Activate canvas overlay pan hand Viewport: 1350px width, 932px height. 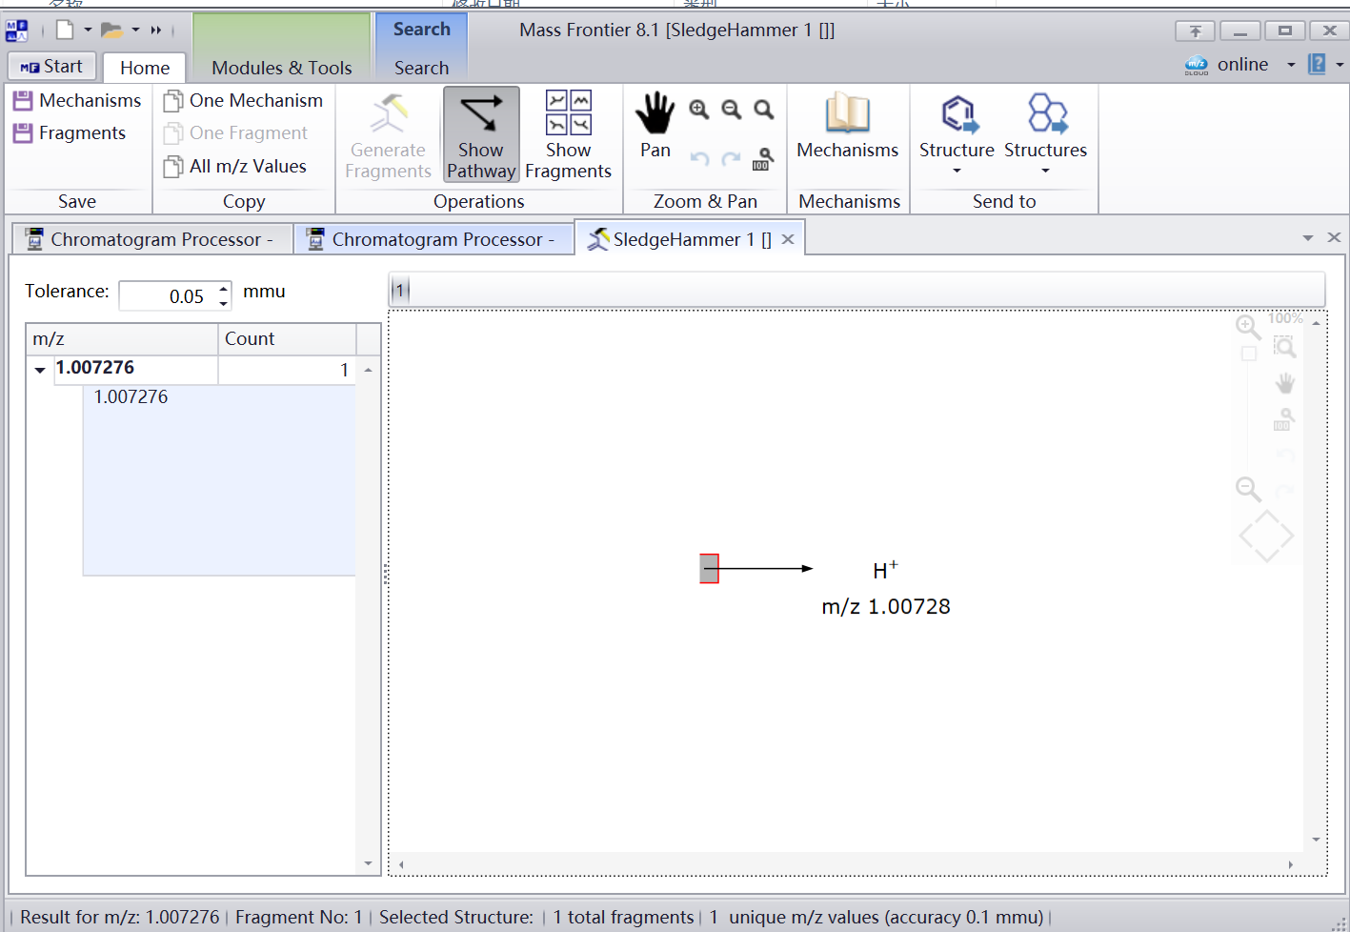[x=1285, y=383]
